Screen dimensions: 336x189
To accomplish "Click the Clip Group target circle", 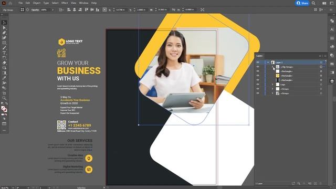I will pos(321,67).
